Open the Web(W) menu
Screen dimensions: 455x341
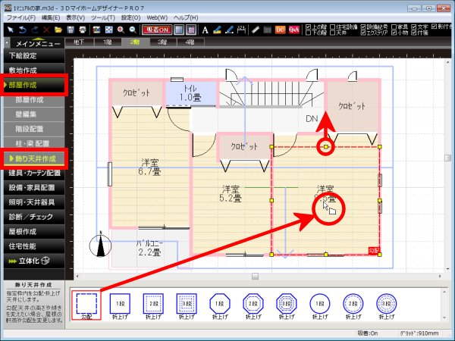click(x=157, y=17)
